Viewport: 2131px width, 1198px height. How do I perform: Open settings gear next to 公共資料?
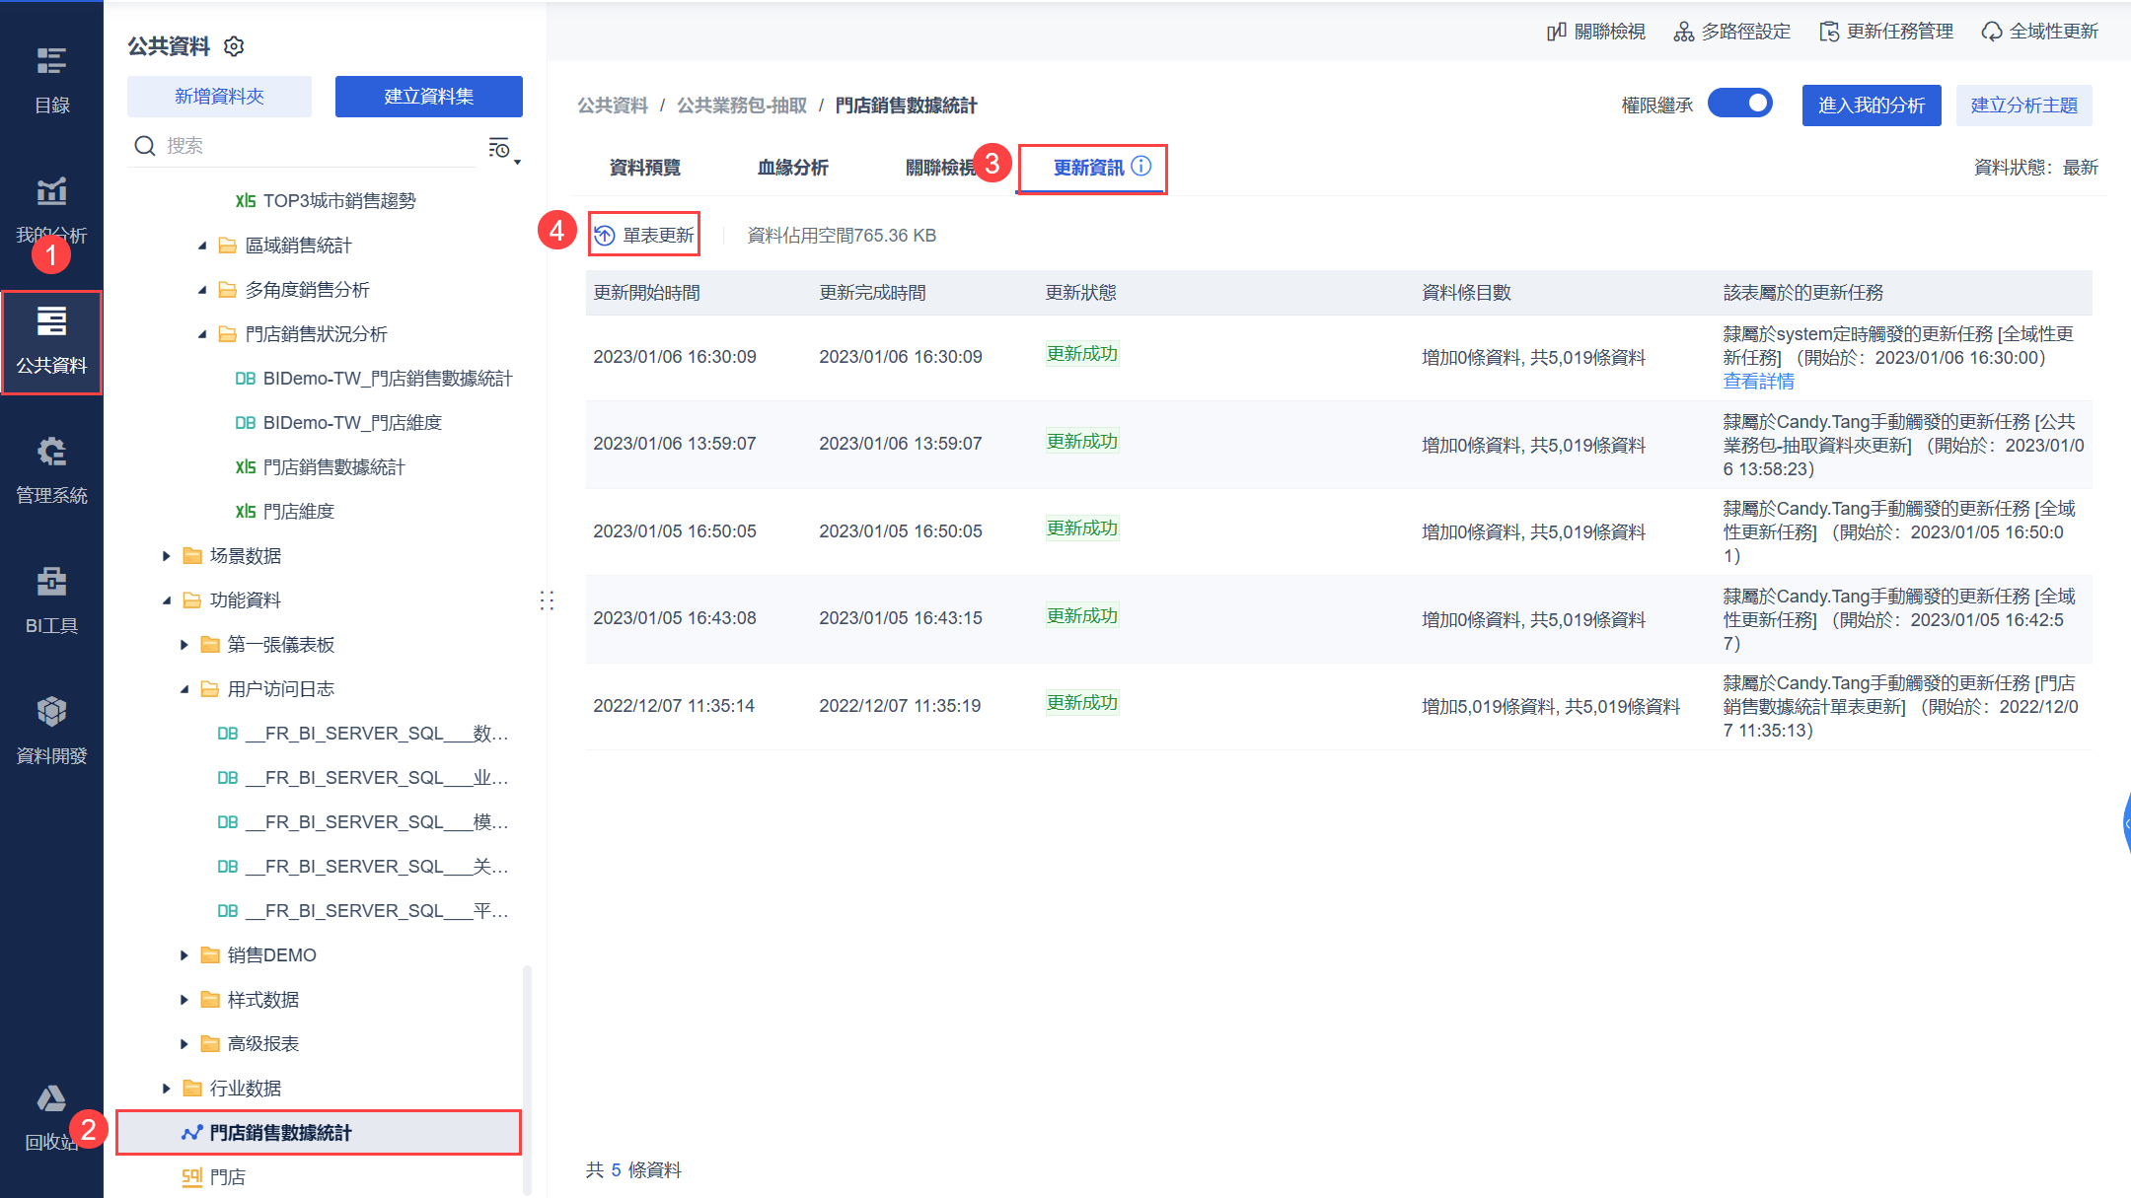[x=234, y=45]
